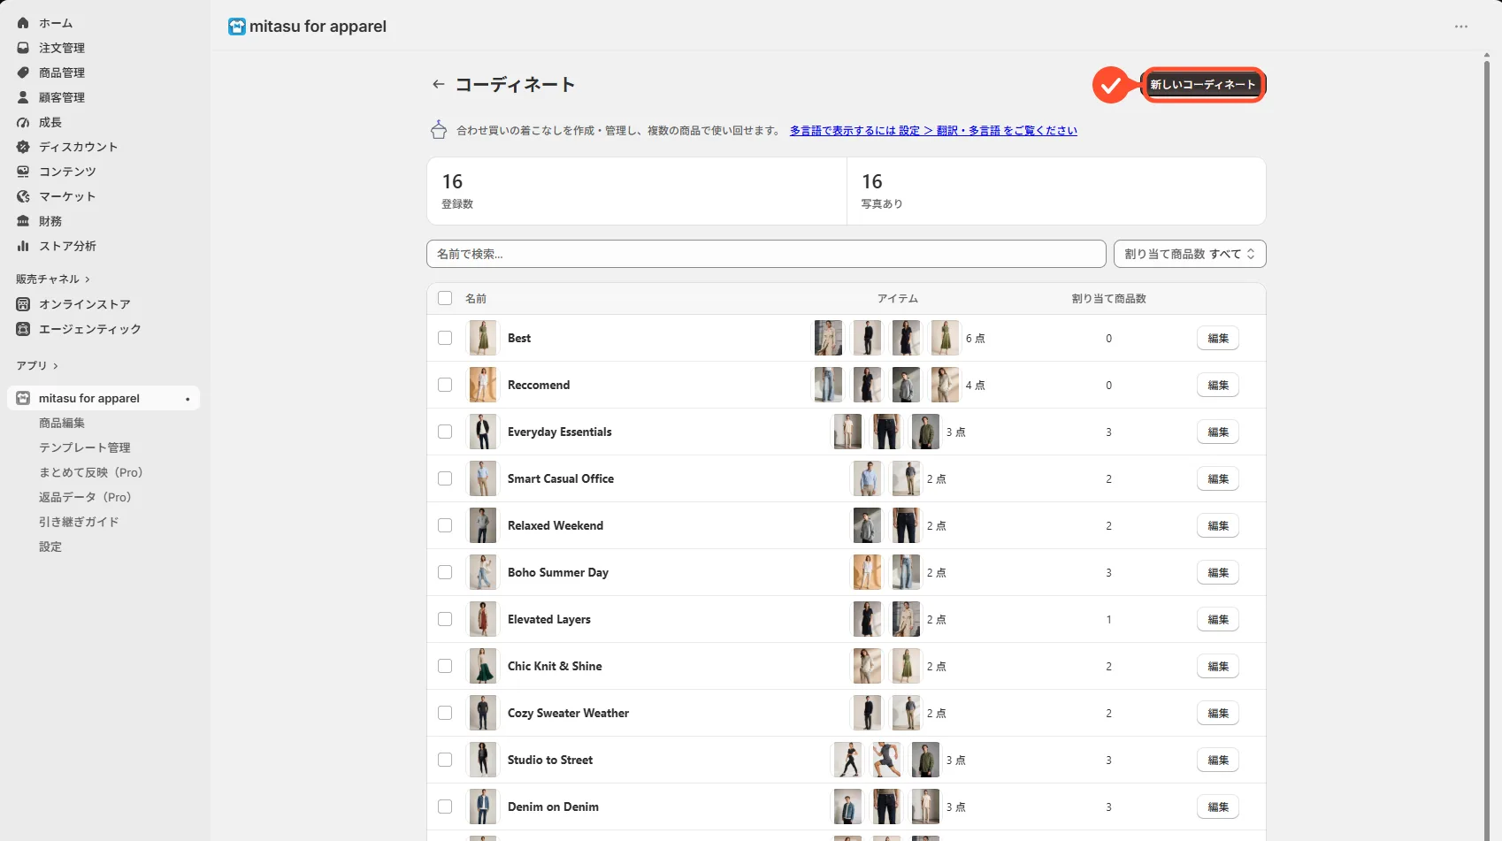Open the Discounts (ディスカウント) icon
This screenshot has height=841, width=1502.
click(23, 147)
